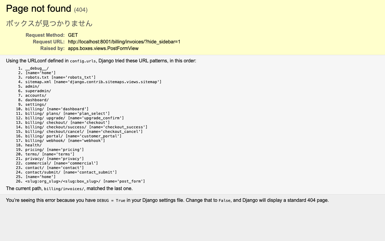Click the pricing/ URL pattern entry
This screenshot has width=385, height=241.
coord(54,150)
